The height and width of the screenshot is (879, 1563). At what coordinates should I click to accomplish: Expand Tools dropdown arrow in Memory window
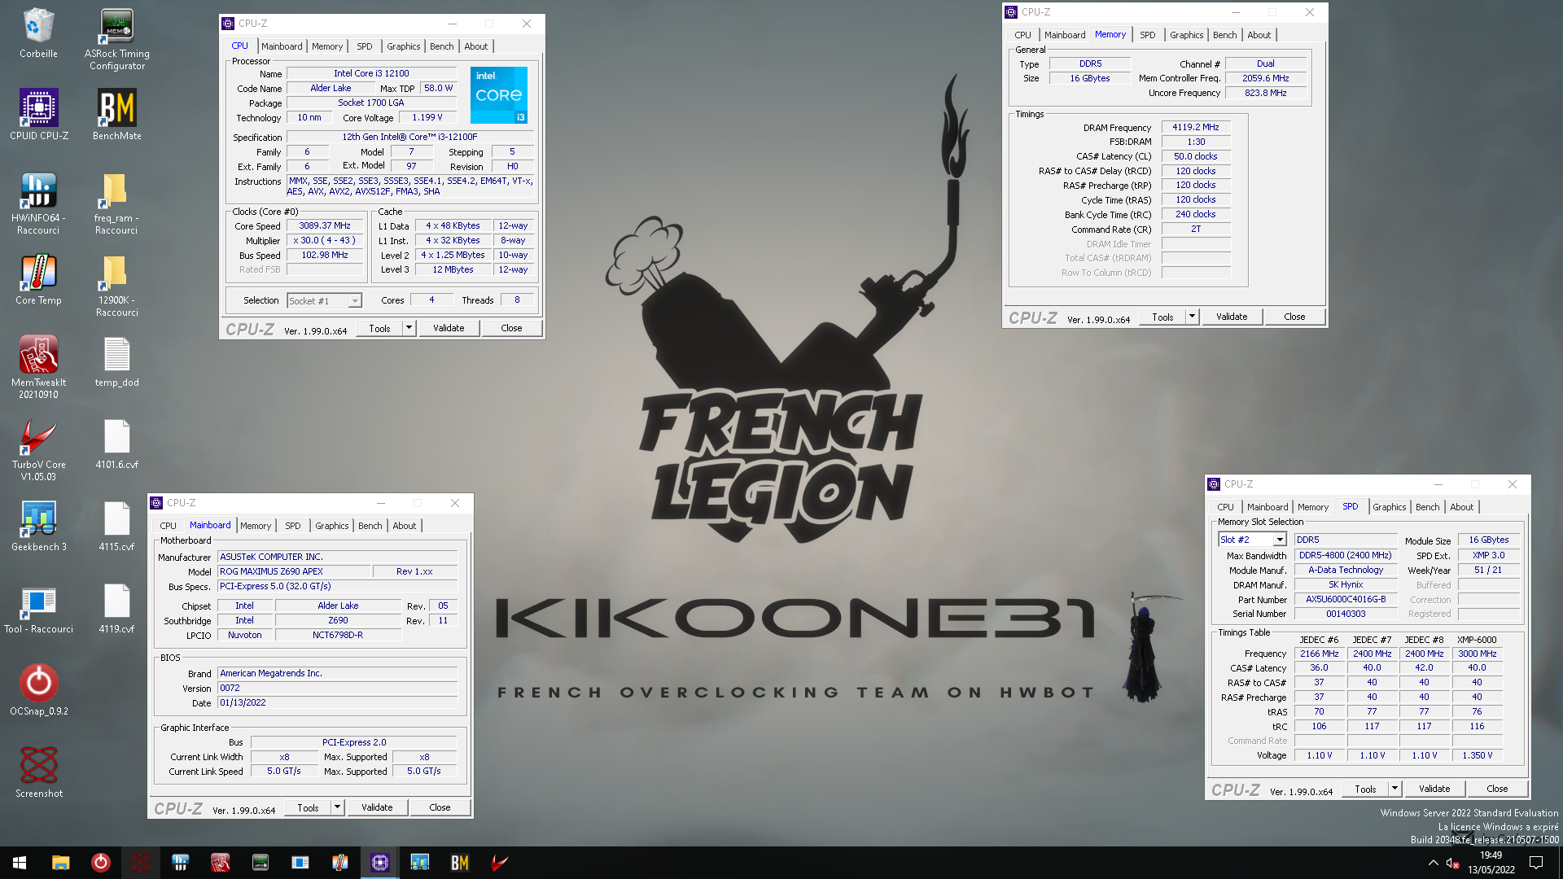pyautogui.click(x=1193, y=317)
